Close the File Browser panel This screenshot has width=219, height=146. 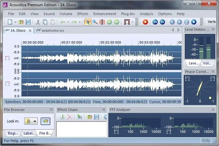tap(51, 110)
